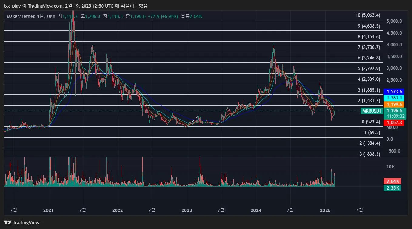Click the blue 1,573.6 price tag
This screenshot has height=229, width=412.
point(394,91)
